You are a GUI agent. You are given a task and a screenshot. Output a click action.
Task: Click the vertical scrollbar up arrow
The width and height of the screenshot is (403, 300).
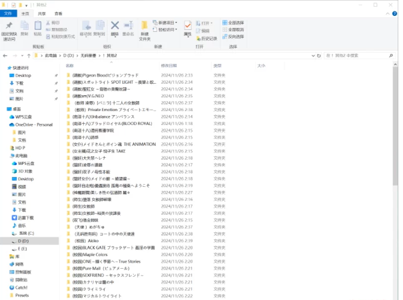coord(395,65)
